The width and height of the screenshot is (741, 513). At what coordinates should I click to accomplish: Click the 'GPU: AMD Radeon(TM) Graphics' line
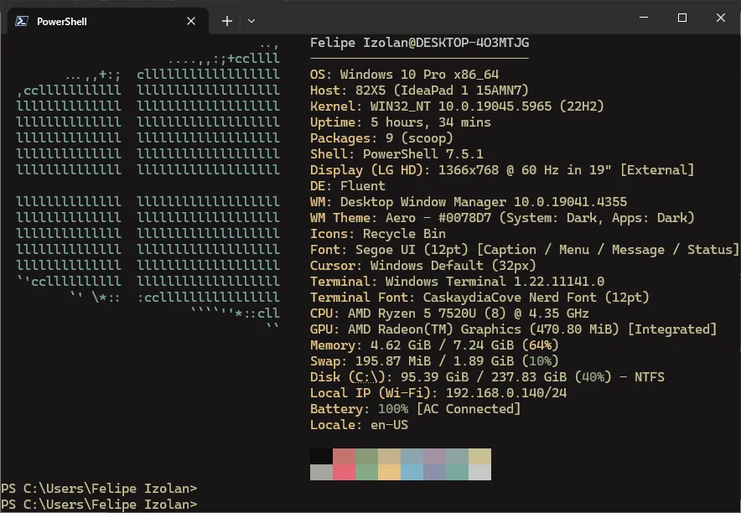coord(514,329)
